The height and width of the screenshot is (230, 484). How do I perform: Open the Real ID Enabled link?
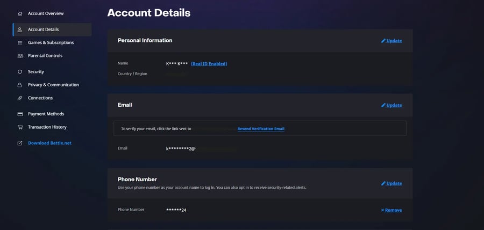209,64
